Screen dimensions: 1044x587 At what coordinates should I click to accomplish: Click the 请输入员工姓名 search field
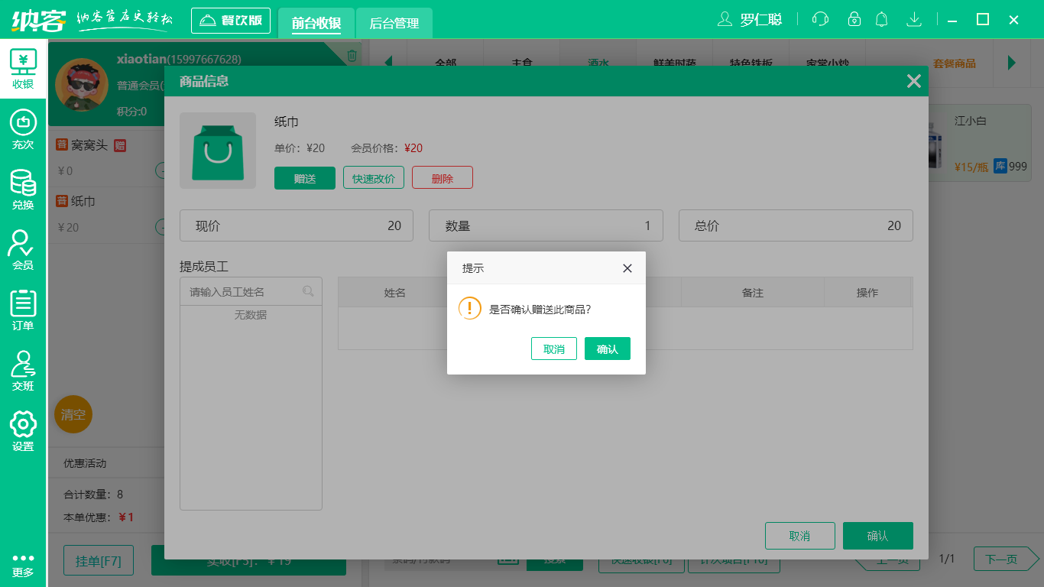coord(245,291)
